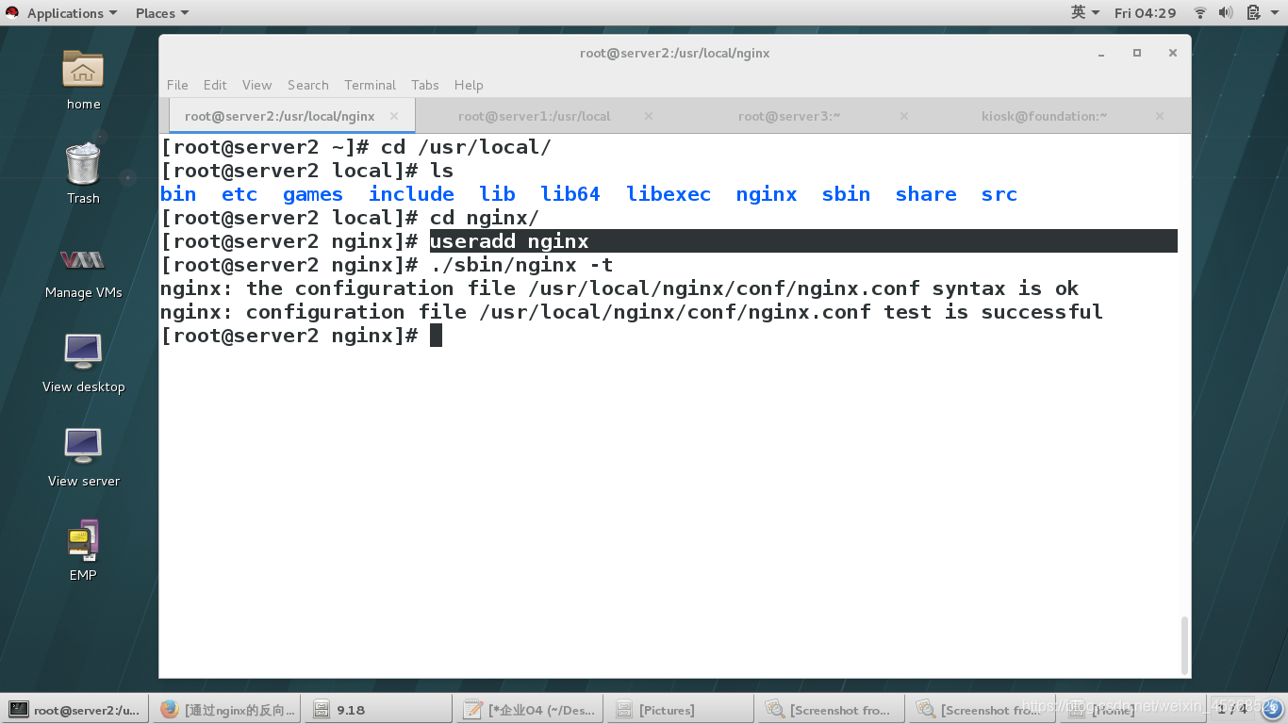Image resolution: width=1288 pixels, height=724 pixels.
Task: Open the Home window in taskbar
Action: [1131, 710]
